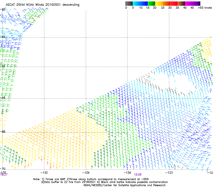Image resolution: width=213 pixels, height=187 pixels.
Task: Click the latitude label '-68'
Action: click(x=3, y=131)
